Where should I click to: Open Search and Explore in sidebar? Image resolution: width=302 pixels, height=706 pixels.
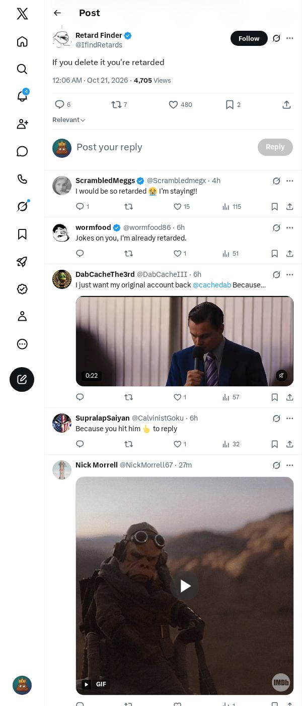[22, 69]
